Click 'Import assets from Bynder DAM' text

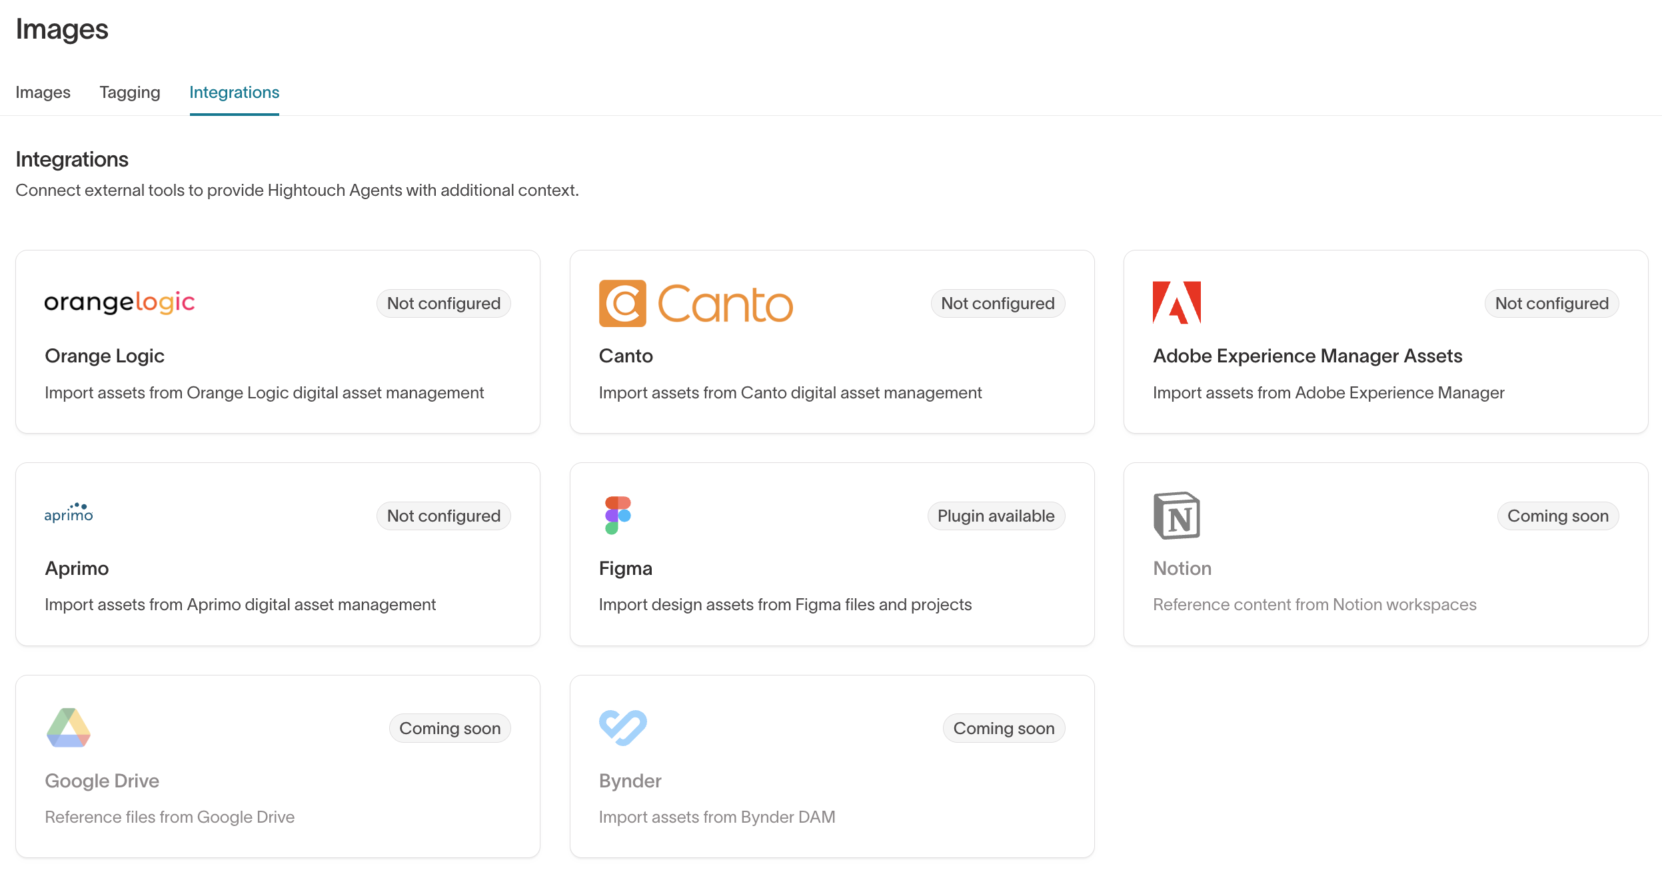tap(717, 817)
